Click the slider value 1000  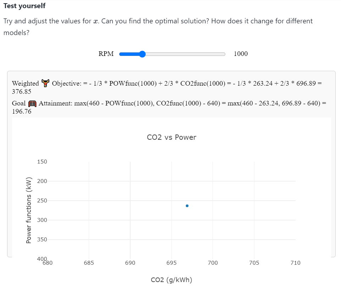(x=241, y=54)
